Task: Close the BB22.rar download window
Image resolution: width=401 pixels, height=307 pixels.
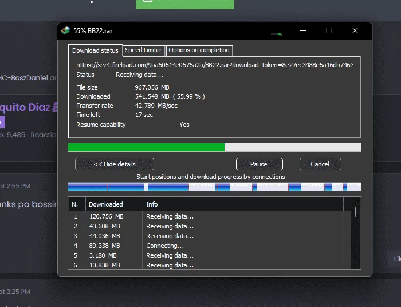Action: pos(355,30)
